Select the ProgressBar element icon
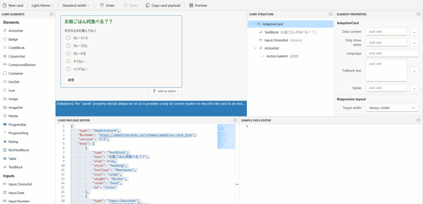 point(5,125)
